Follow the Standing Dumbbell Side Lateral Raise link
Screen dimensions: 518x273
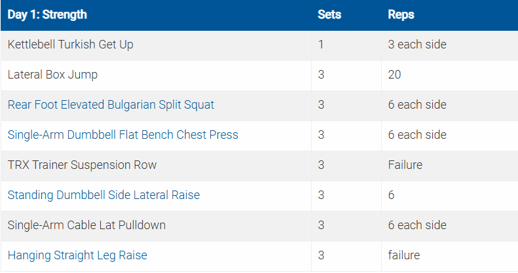(x=103, y=195)
